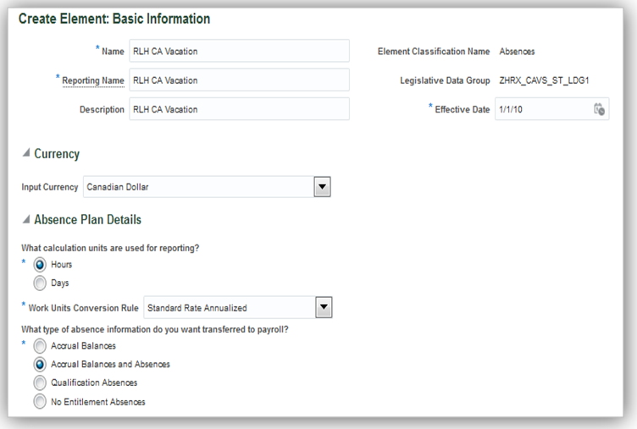Open the Input Currency dropdown arrow

(x=321, y=186)
